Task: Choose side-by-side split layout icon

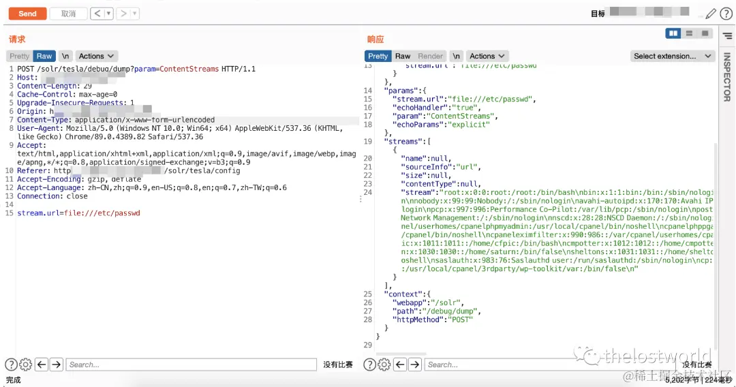Action: (x=673, y=33)
